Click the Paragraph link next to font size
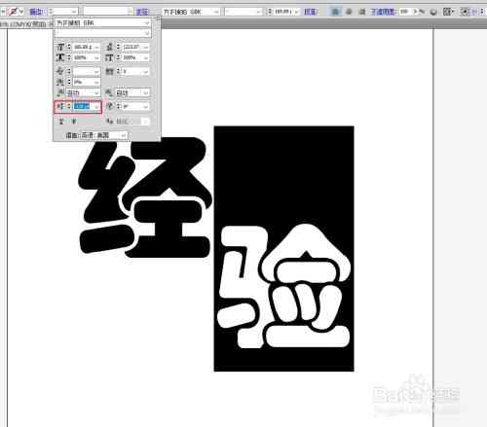 [x=310, y=12]
